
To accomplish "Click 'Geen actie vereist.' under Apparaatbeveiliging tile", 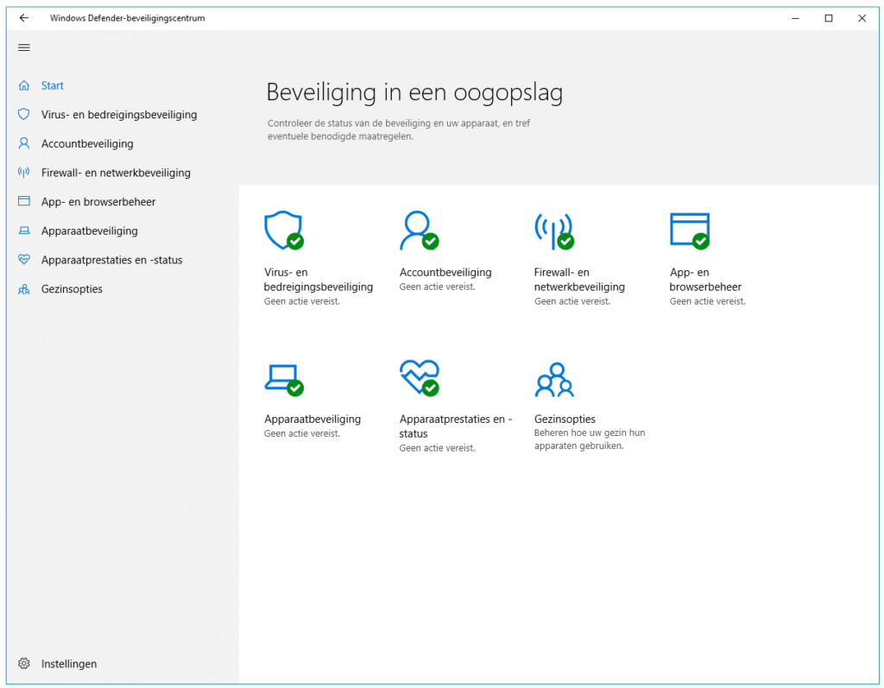I will coord(301,433).
